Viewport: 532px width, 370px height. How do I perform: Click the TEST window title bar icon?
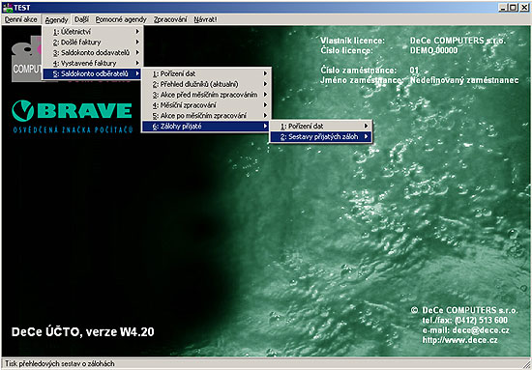(x=8, y=7)
